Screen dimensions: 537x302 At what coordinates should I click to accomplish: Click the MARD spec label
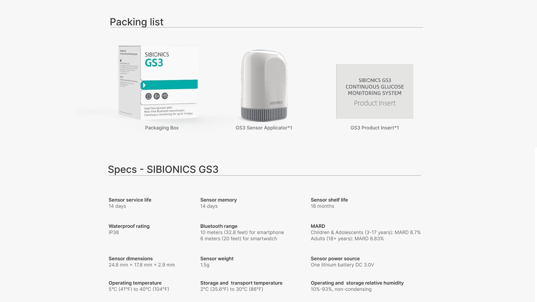318,226
